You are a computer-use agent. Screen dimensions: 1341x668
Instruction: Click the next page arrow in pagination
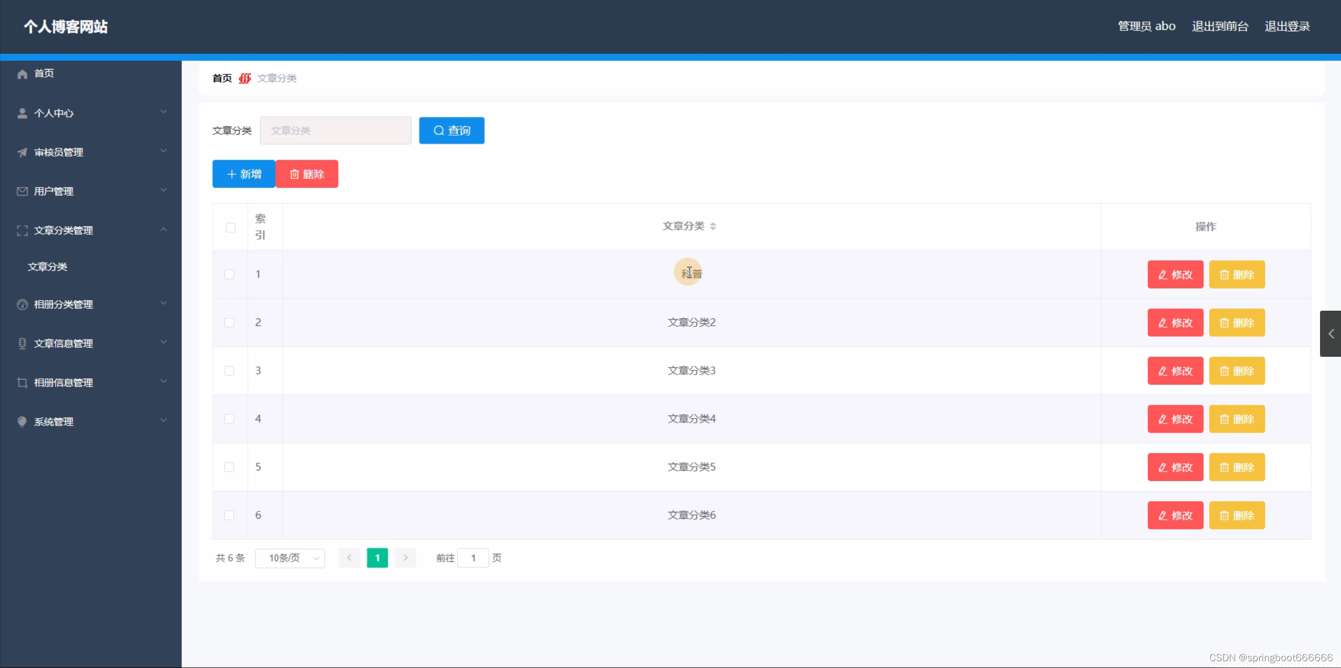tap(405, 558)
